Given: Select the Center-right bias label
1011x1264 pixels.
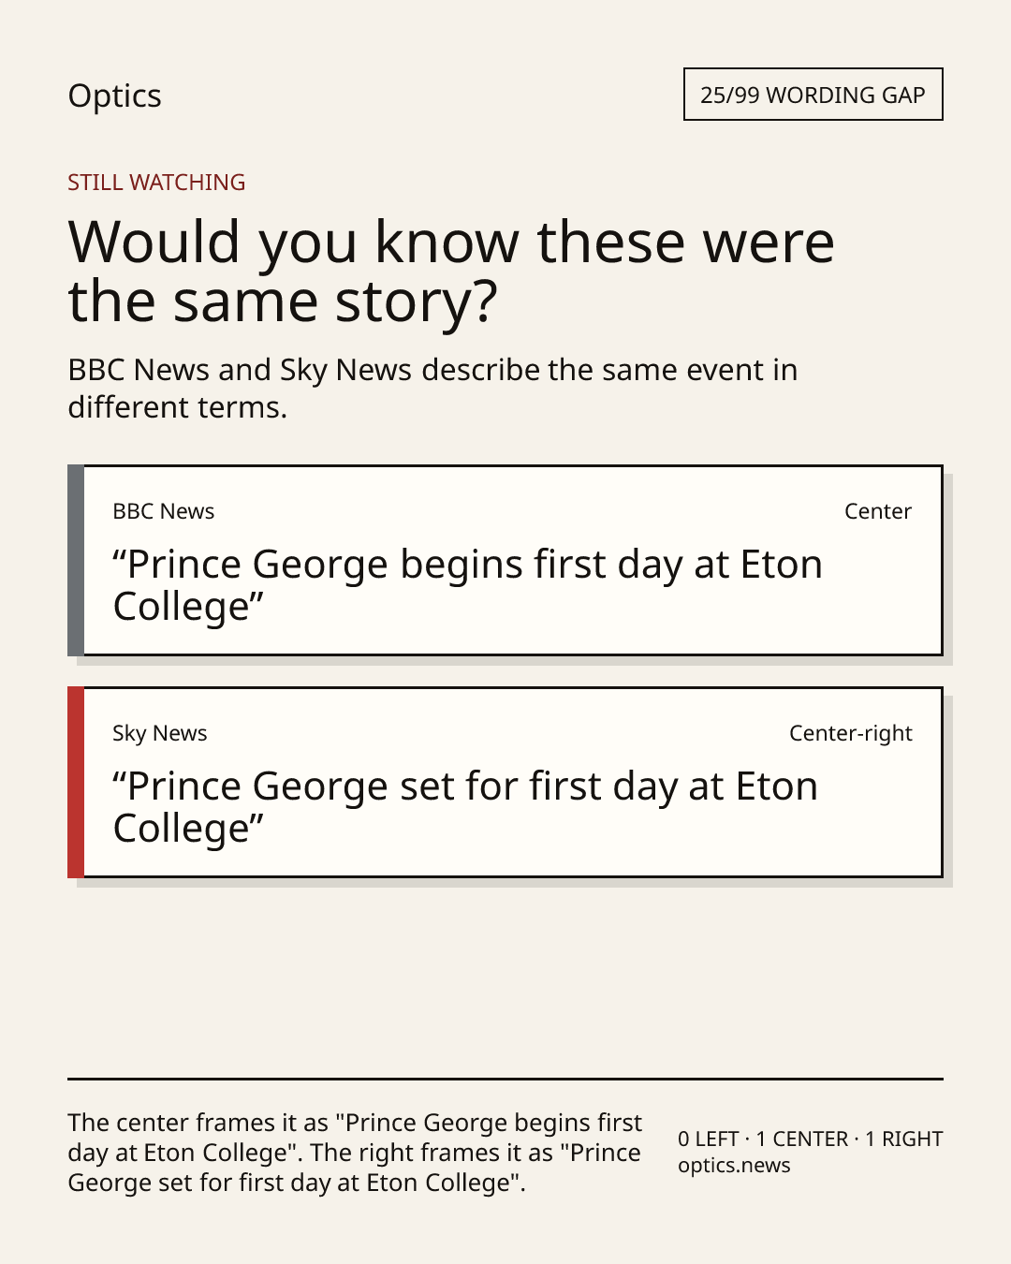Looking at the screenshot, I should click(x=850, y=733).
